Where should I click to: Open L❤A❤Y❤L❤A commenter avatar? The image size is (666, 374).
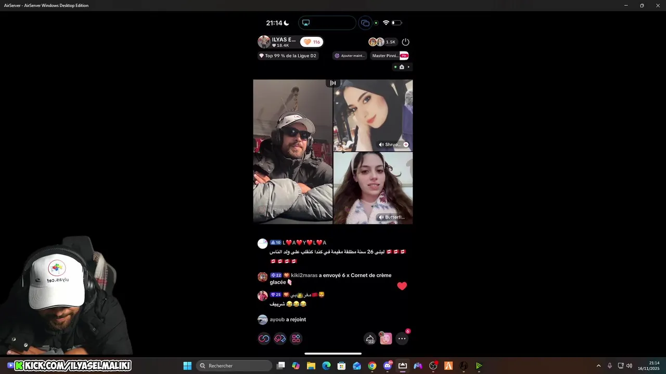point(263,244)
